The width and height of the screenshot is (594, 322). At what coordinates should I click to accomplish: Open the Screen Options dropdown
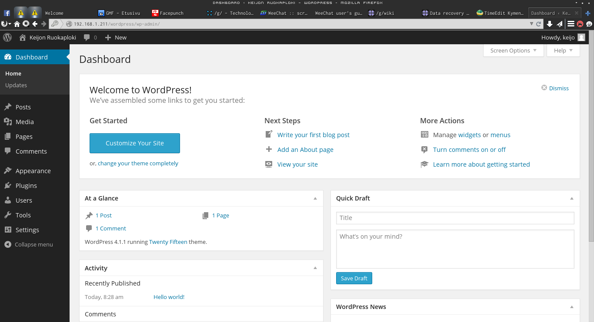(514, 50)
